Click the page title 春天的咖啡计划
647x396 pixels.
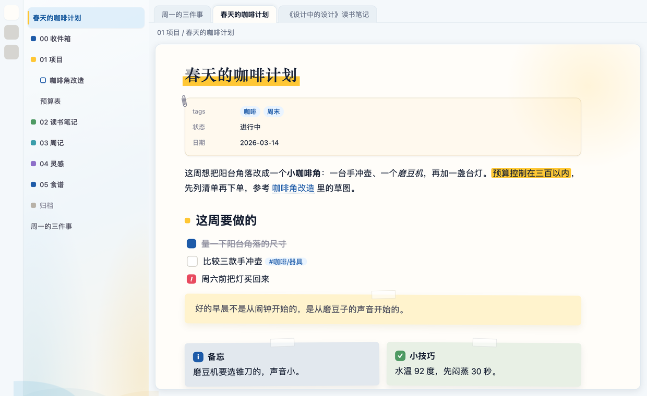pyautogui.click(x=241, y=75)
